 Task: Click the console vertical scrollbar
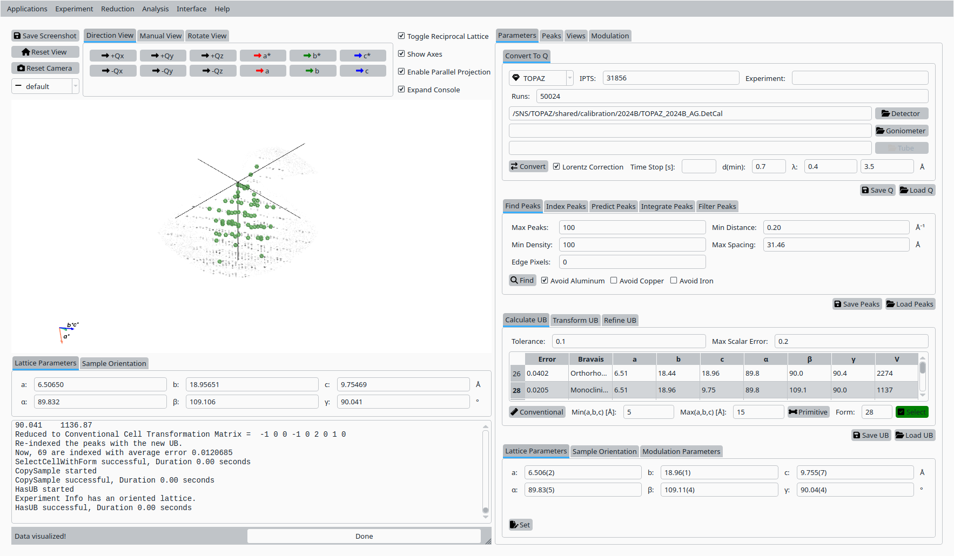[486, 470]
